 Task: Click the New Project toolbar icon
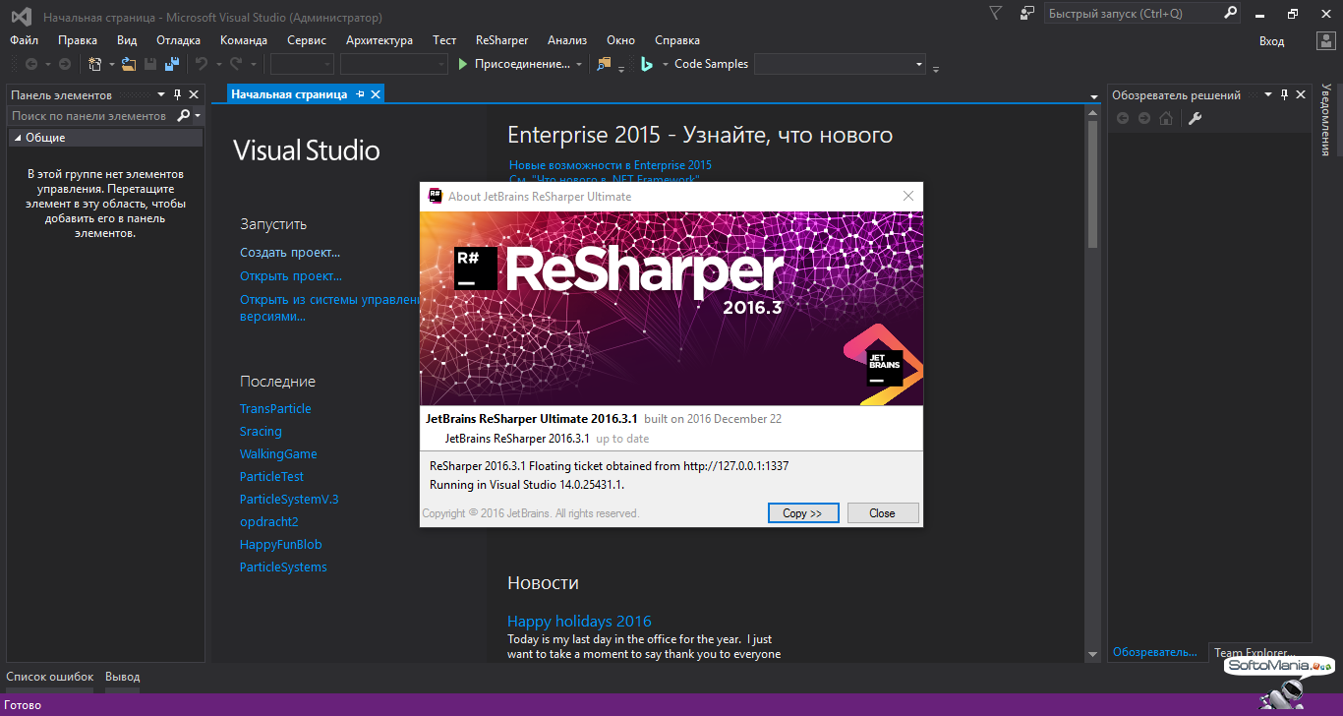95,64
